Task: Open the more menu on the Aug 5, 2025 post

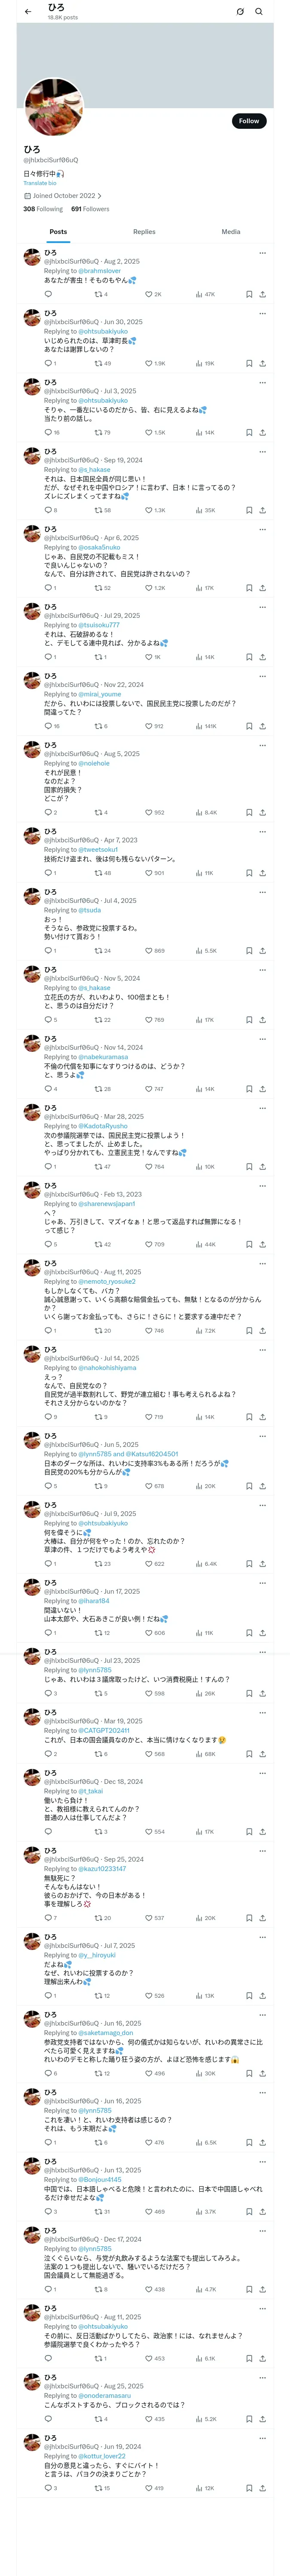Action: point(262,745)
